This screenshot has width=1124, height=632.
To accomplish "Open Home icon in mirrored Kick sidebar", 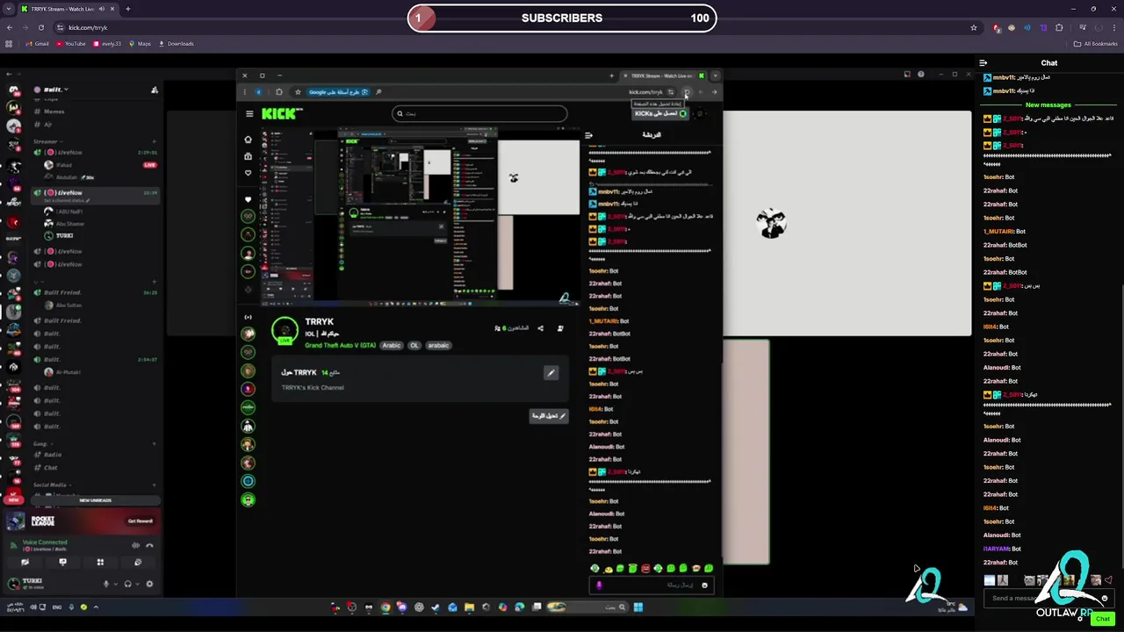I will point(248,140).
